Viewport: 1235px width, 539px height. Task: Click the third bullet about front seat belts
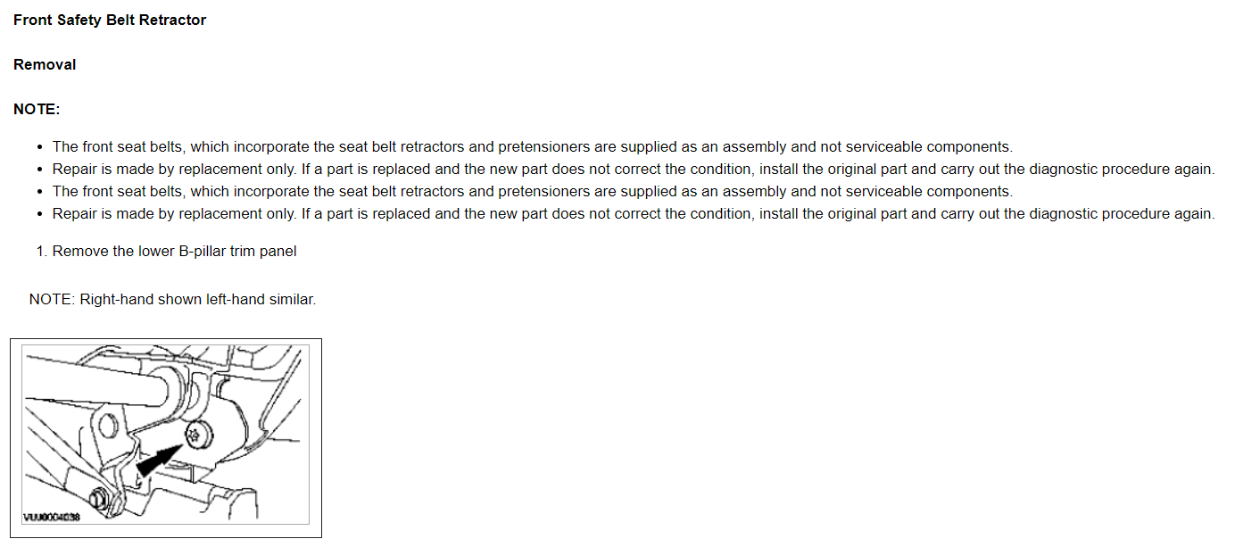click(x=532, y=191)
